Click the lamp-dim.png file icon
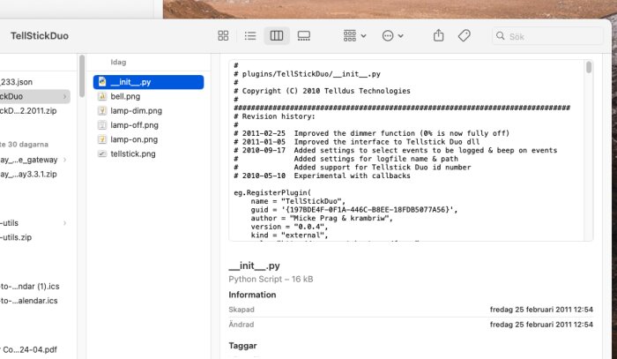Viewport: 617px width, 359px height. 102,110
